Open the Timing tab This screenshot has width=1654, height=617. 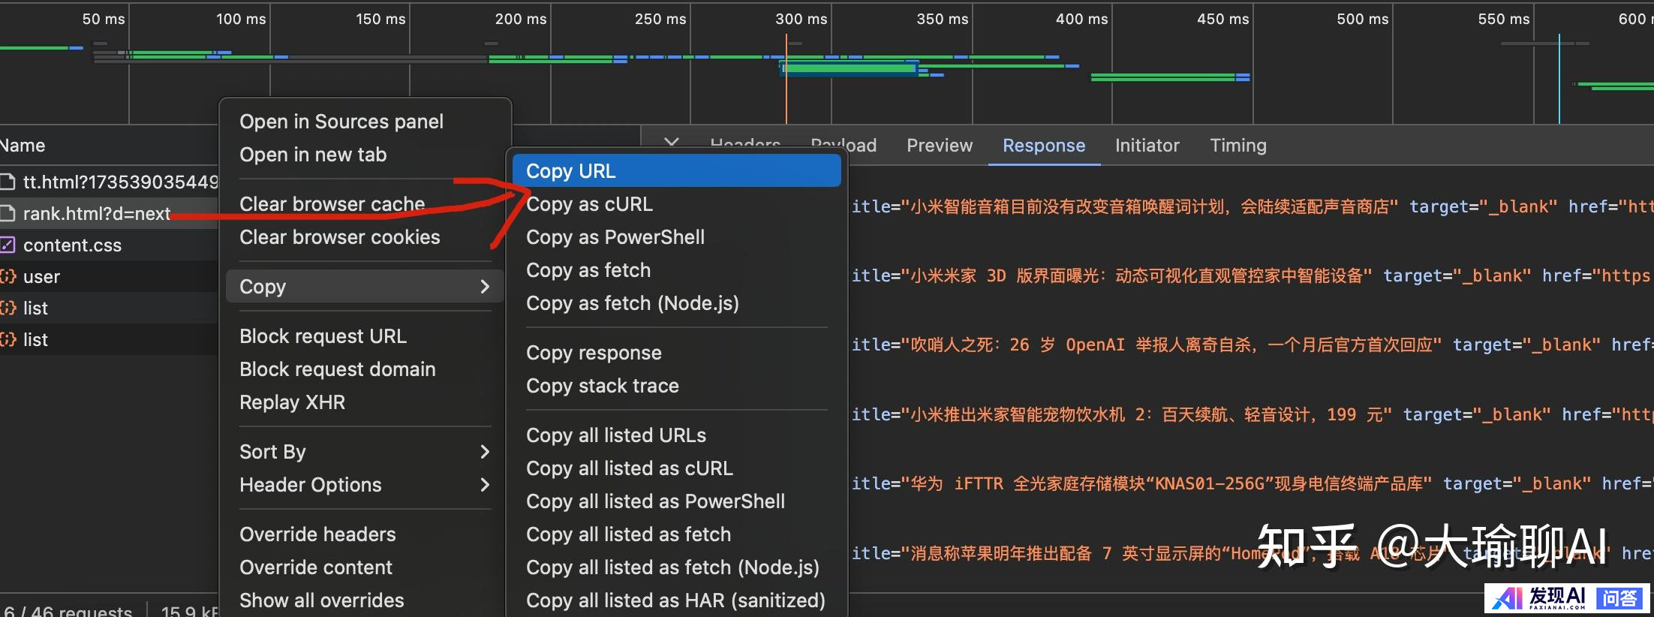(x=1237, y=146)
